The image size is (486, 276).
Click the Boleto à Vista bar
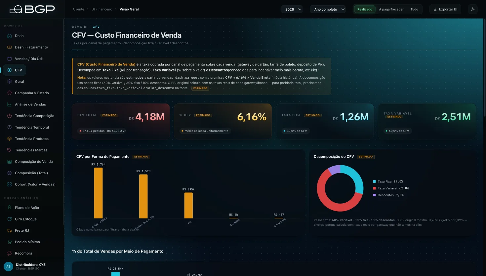coord(98,193)
